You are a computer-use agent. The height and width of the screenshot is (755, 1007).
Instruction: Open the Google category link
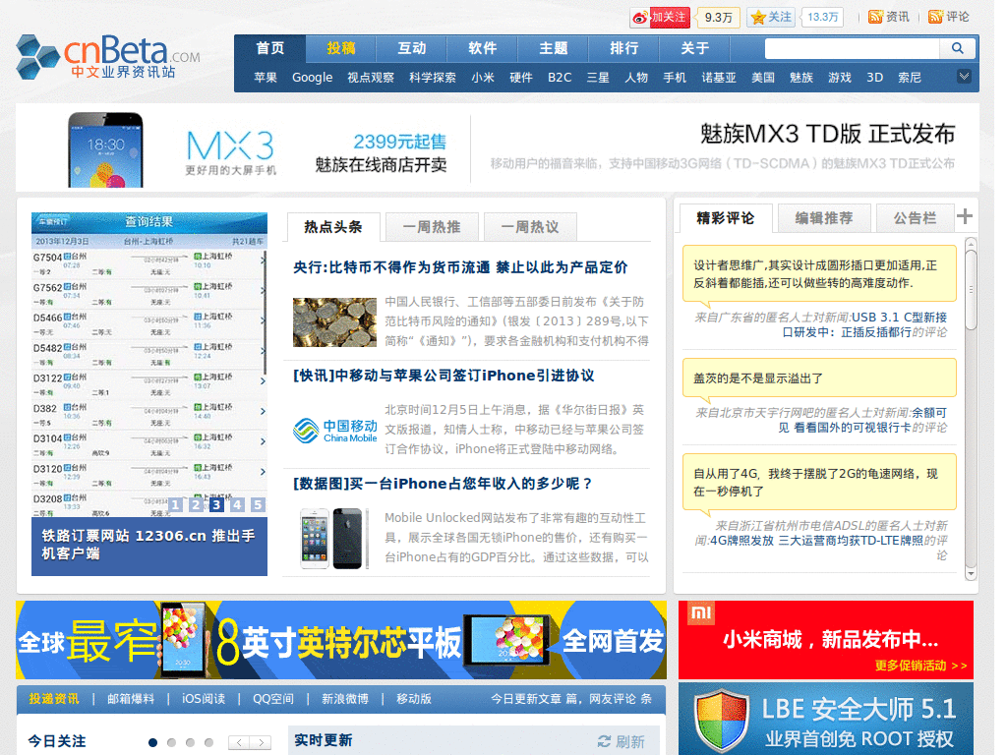click(312, 78)
